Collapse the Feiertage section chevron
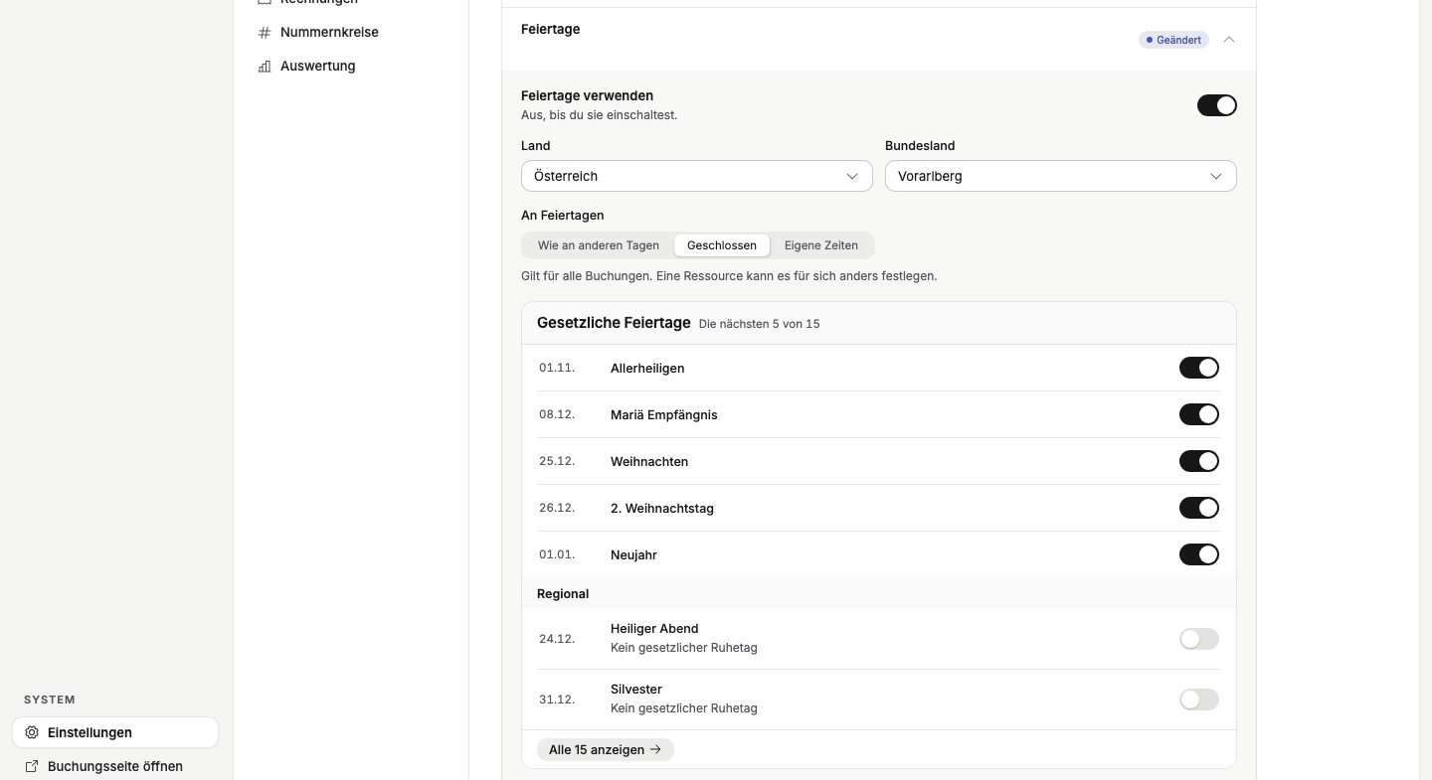 [1229, 40]
